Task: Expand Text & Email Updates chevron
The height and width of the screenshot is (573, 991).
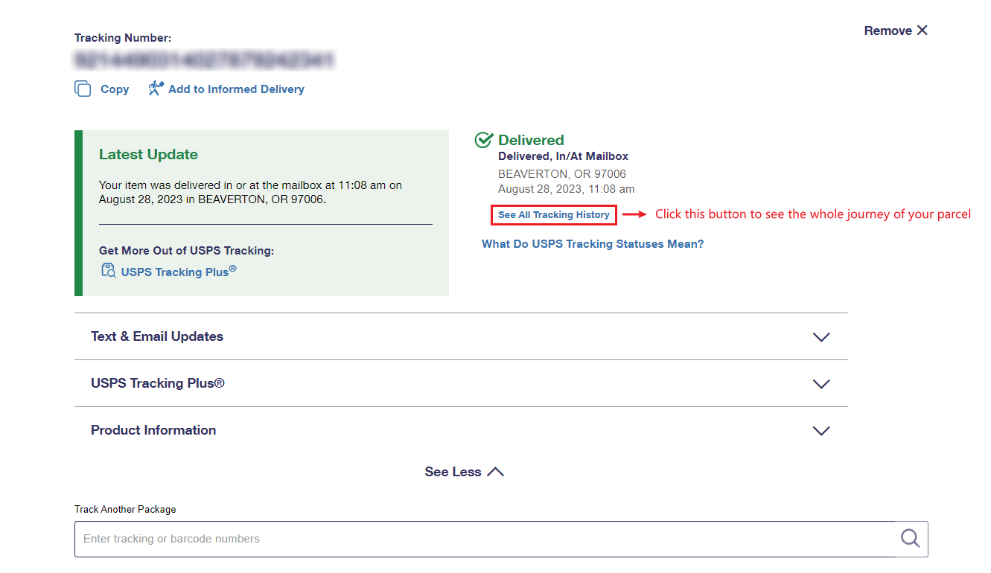Action: (x=821, y=337)
